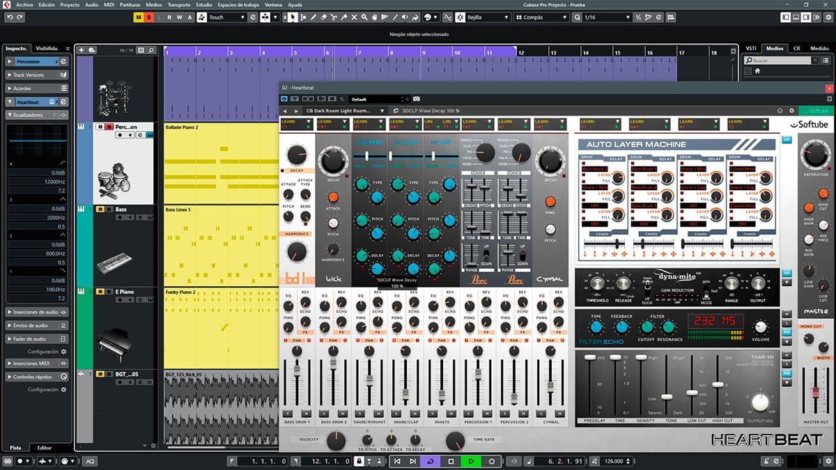Screen dimensions: 836x470
Task: Click the Percussion track name in Inspector
Action: point(29,61)
